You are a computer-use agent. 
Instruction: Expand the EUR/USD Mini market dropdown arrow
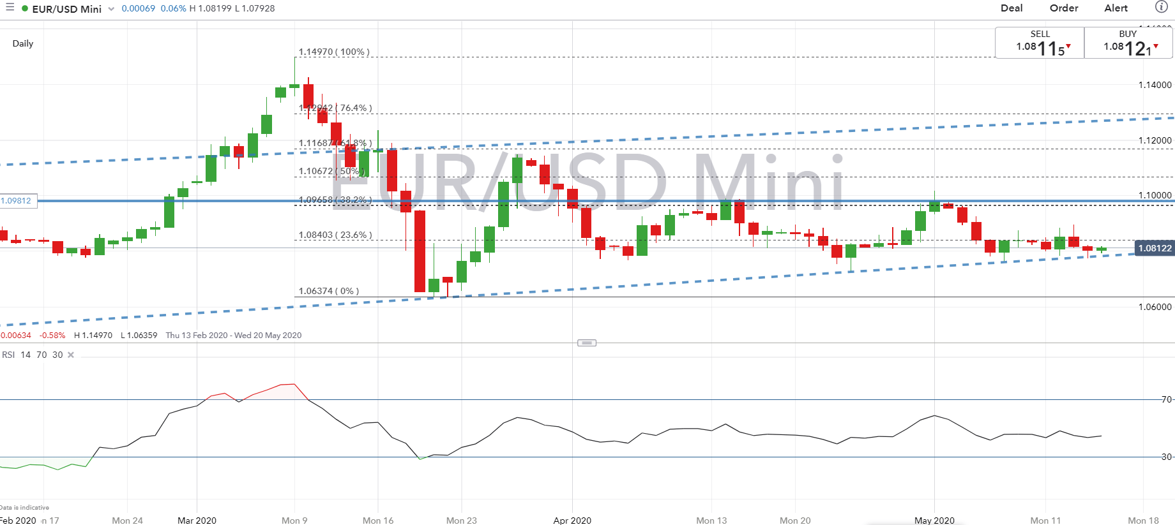111,9
